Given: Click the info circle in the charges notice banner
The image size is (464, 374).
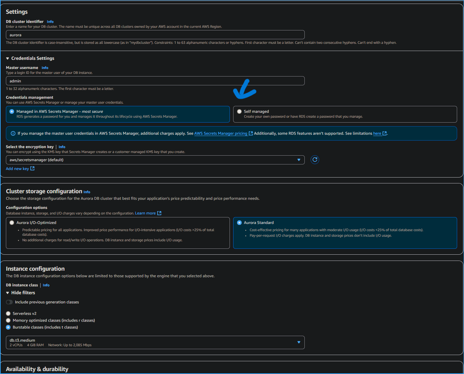Looking at the screenshot, I should (x=13, y=133).
